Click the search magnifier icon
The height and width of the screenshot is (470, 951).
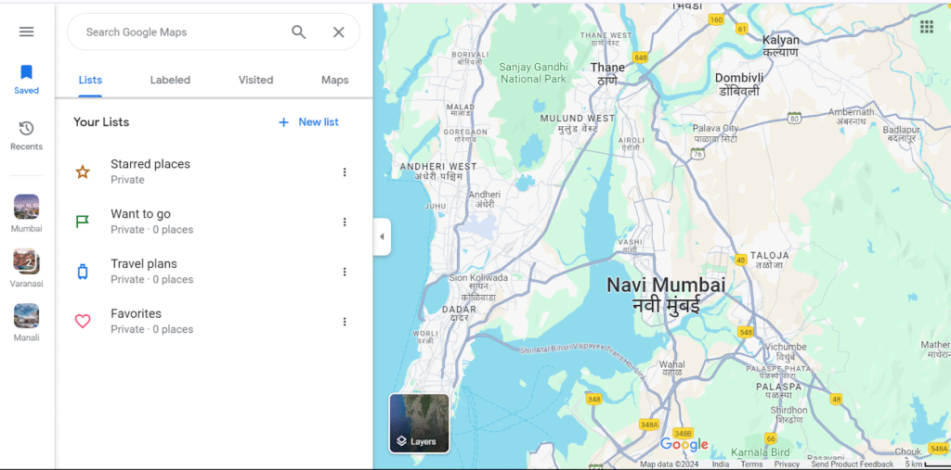coord(298,32)
